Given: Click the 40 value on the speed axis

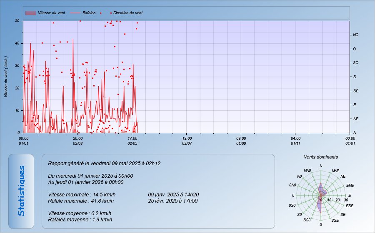Looking at the screenshot, I should pyautogui.click(x=17, y=43).
